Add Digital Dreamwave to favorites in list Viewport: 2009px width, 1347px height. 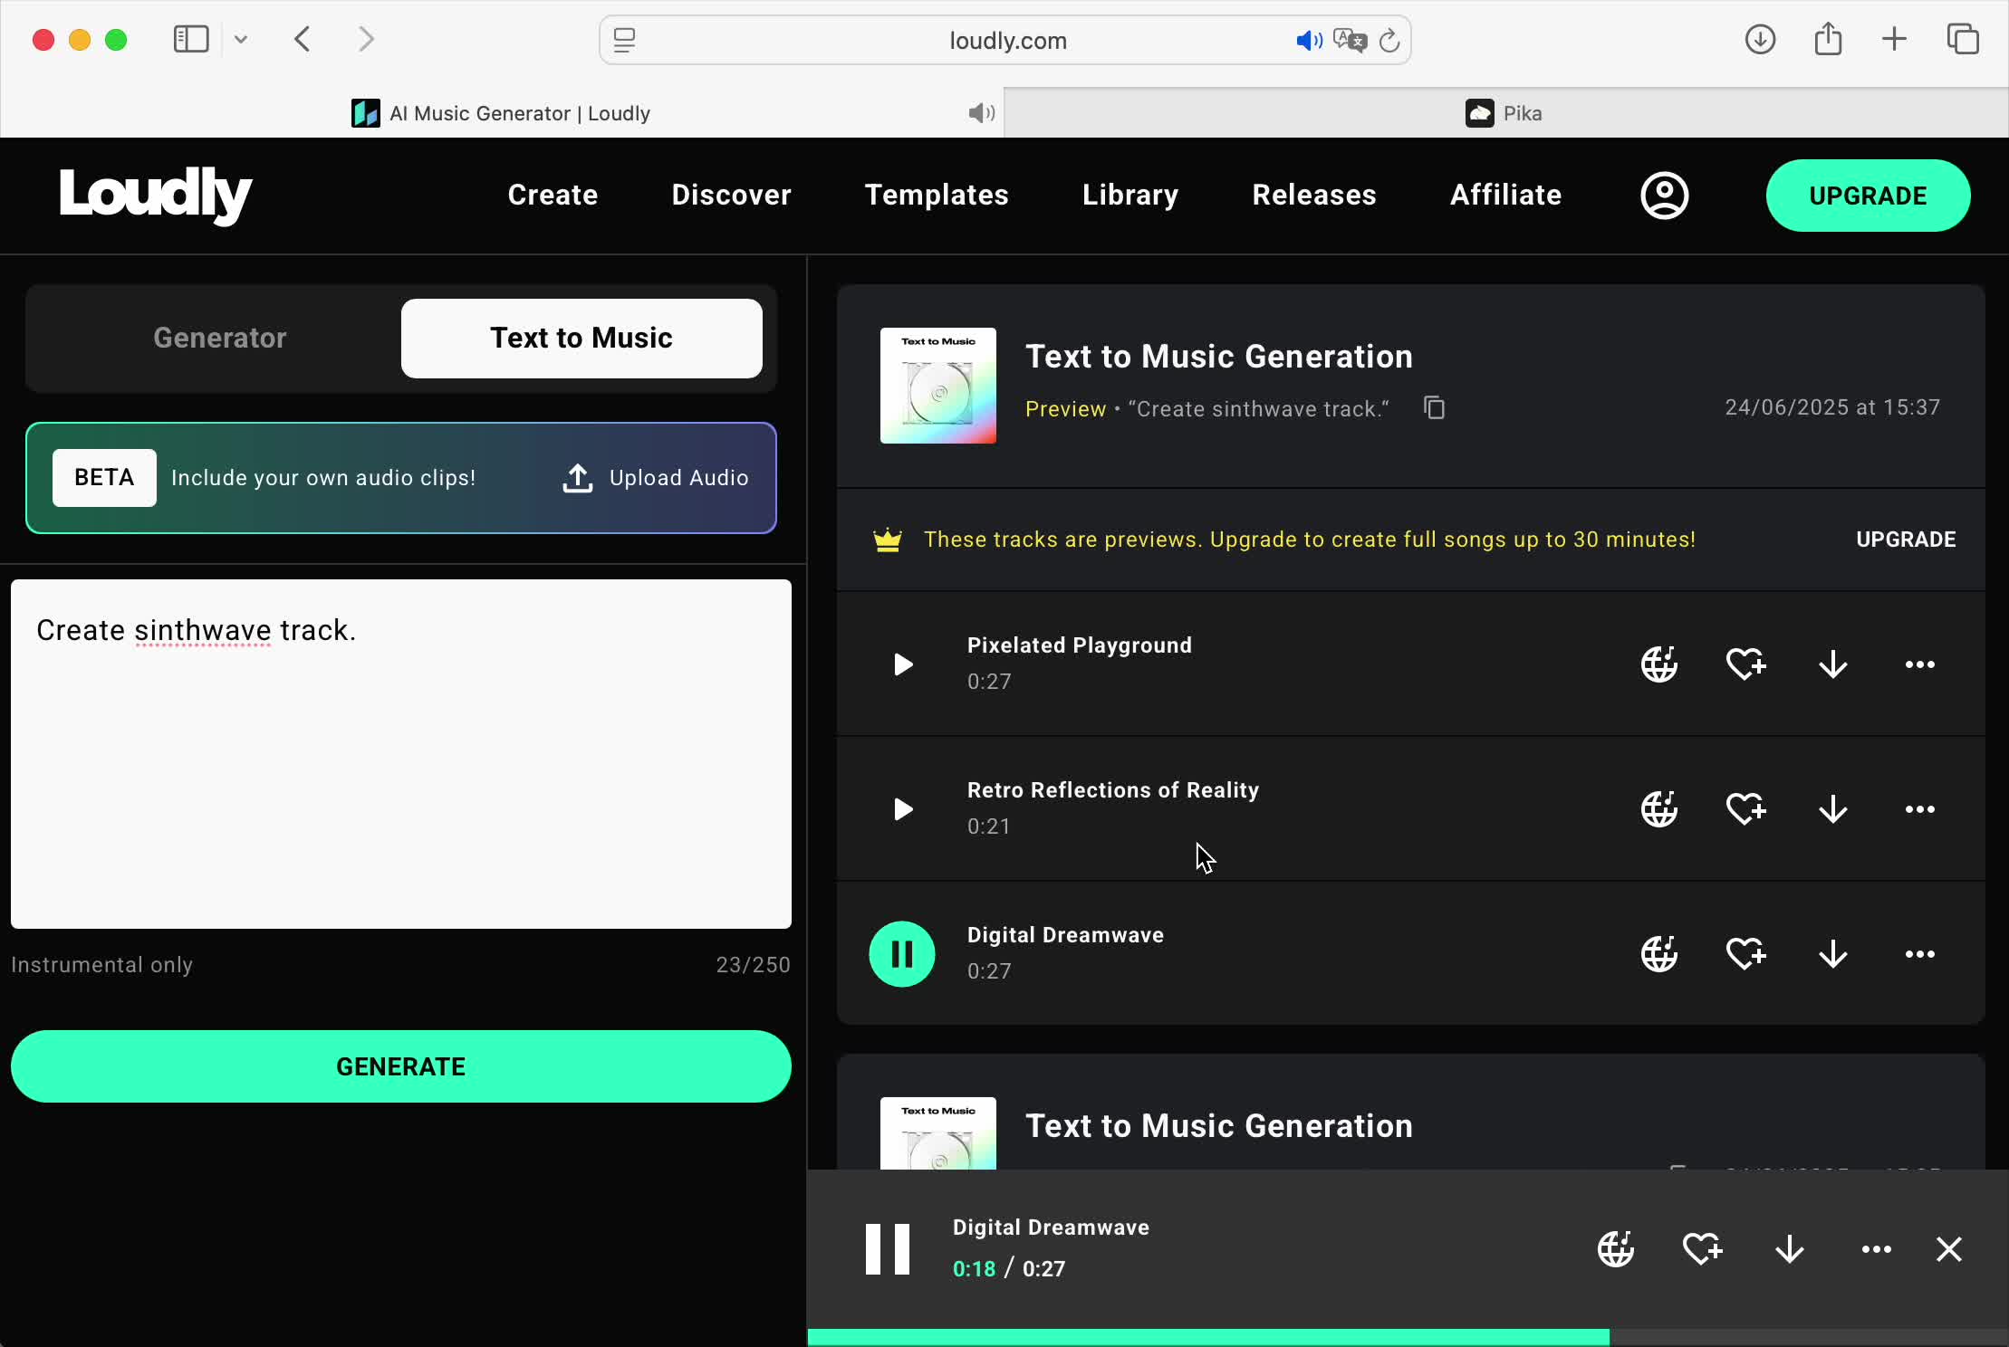1745,954
